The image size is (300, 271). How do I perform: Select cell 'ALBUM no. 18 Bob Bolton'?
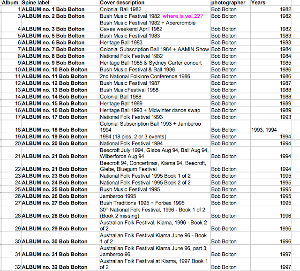coord(60,127)
